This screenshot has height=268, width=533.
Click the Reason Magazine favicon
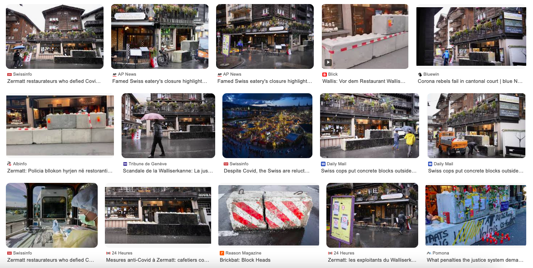(222, 253)
